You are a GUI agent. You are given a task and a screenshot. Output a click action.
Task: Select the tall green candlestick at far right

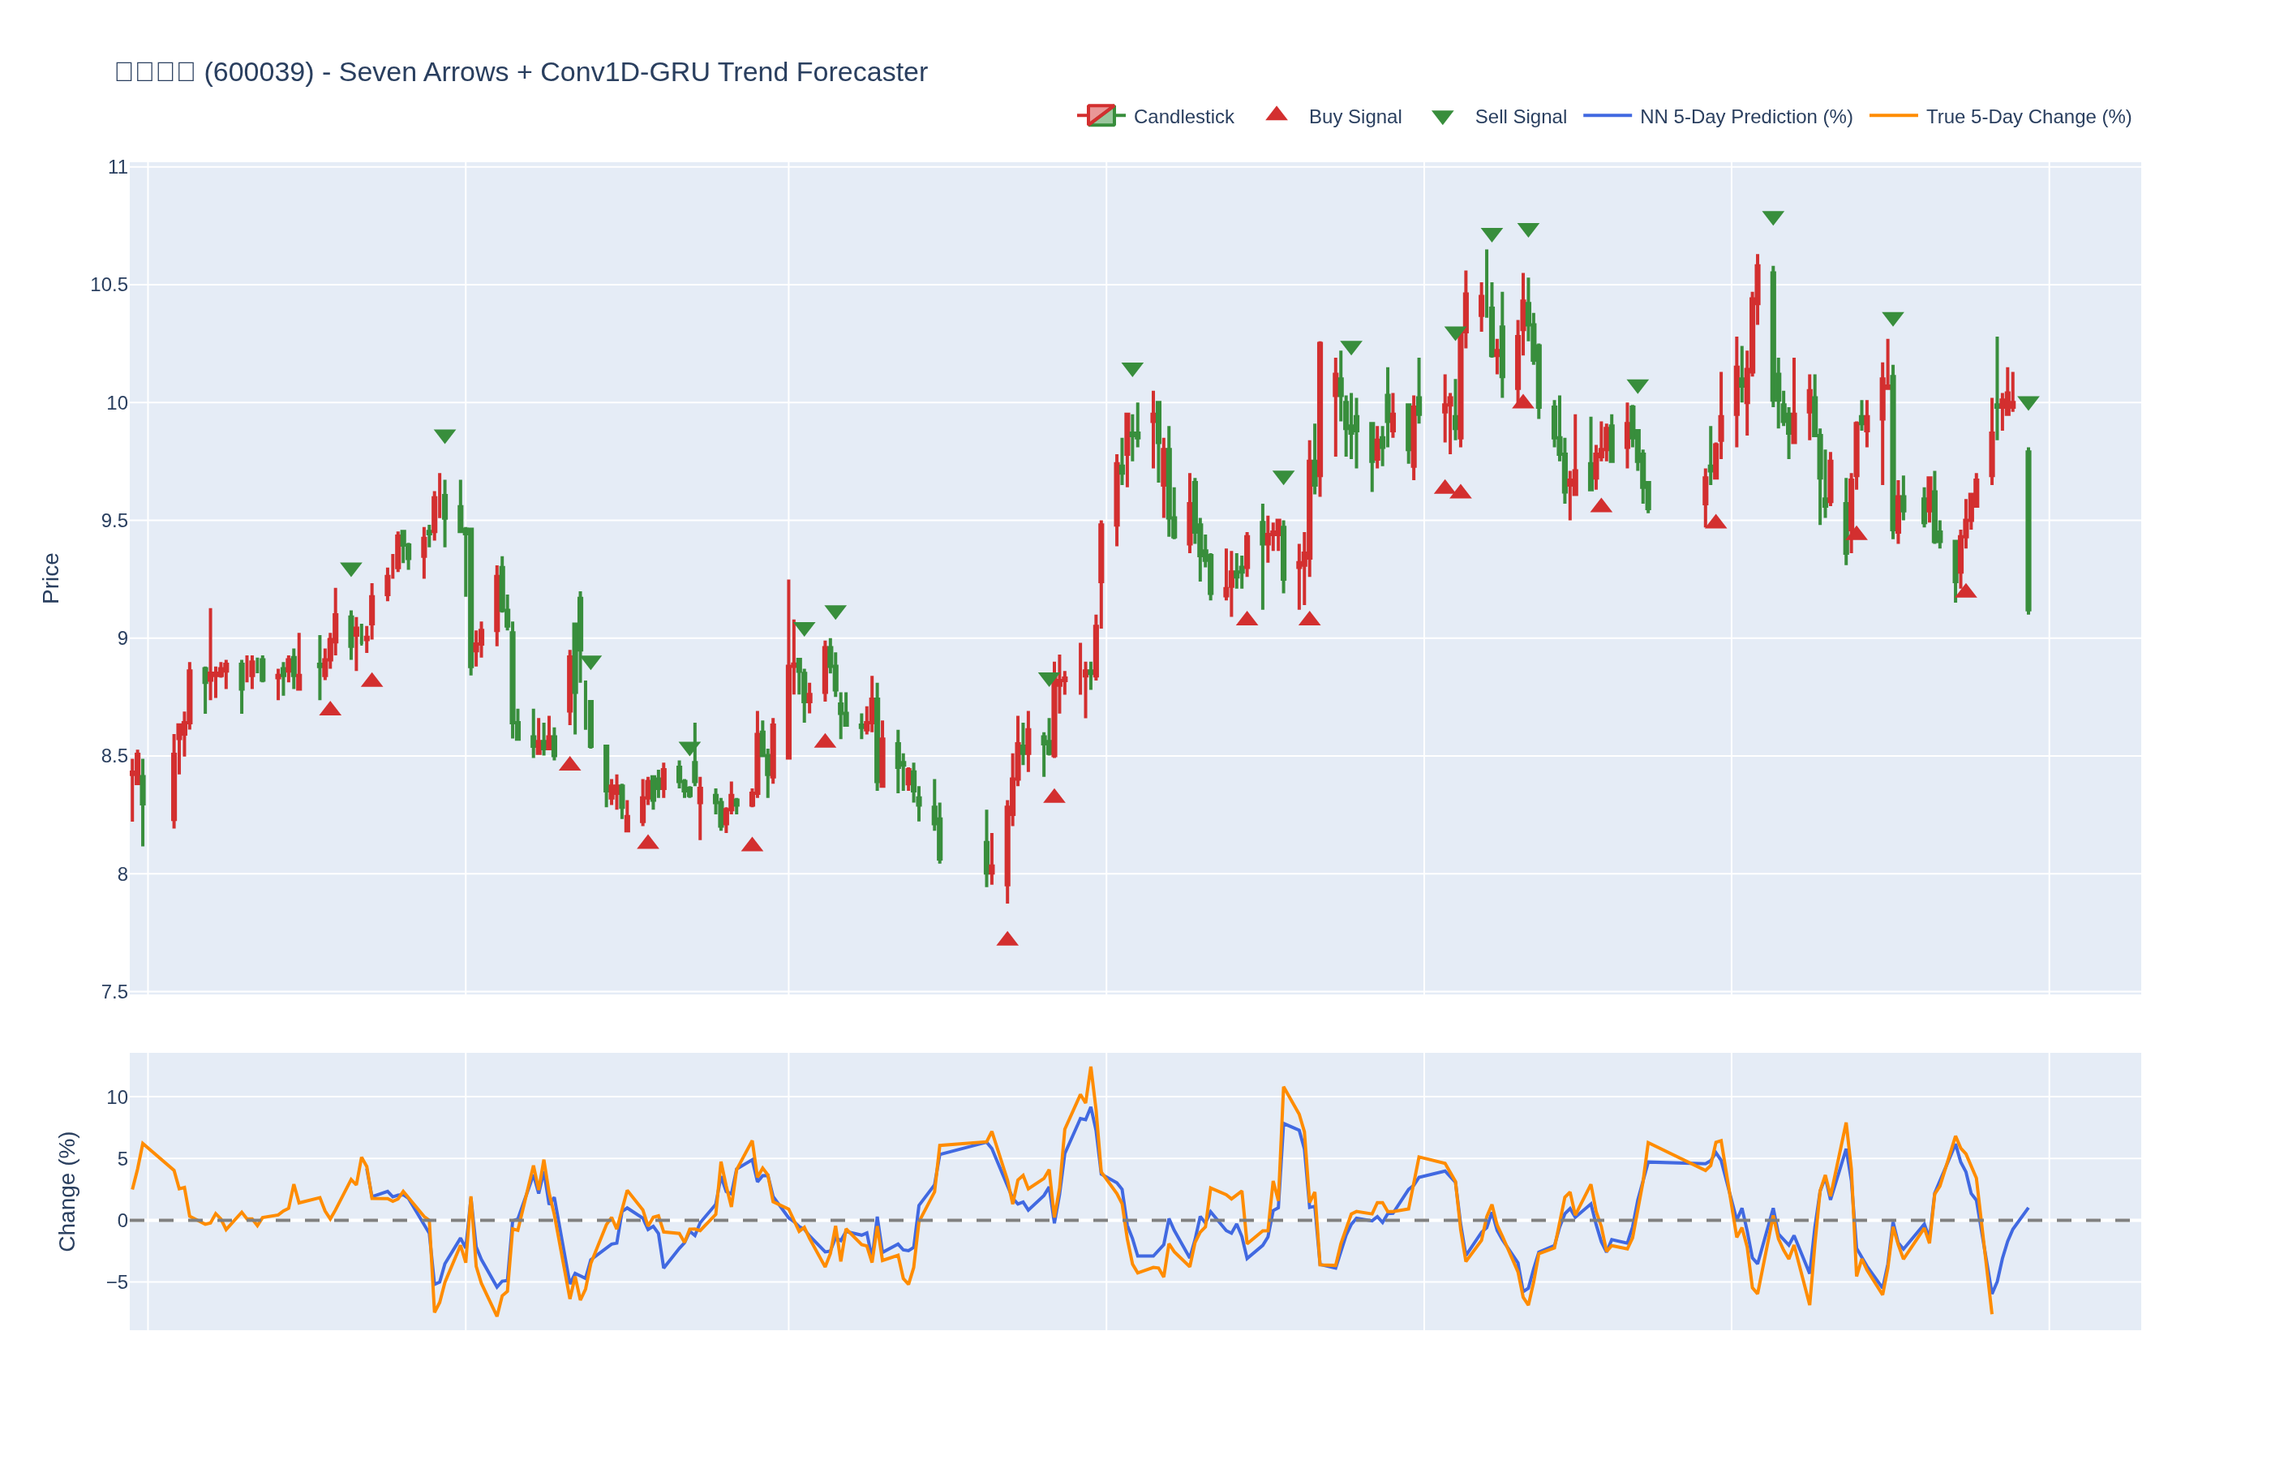2028,531
